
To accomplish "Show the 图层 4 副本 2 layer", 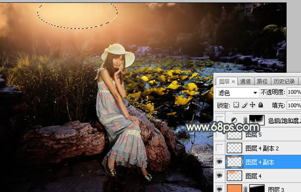I will [219, 148].
